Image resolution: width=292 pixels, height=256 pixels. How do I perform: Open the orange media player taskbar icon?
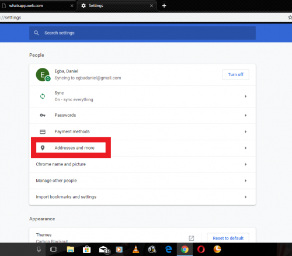pyautogui.click(x=119, y=250)
